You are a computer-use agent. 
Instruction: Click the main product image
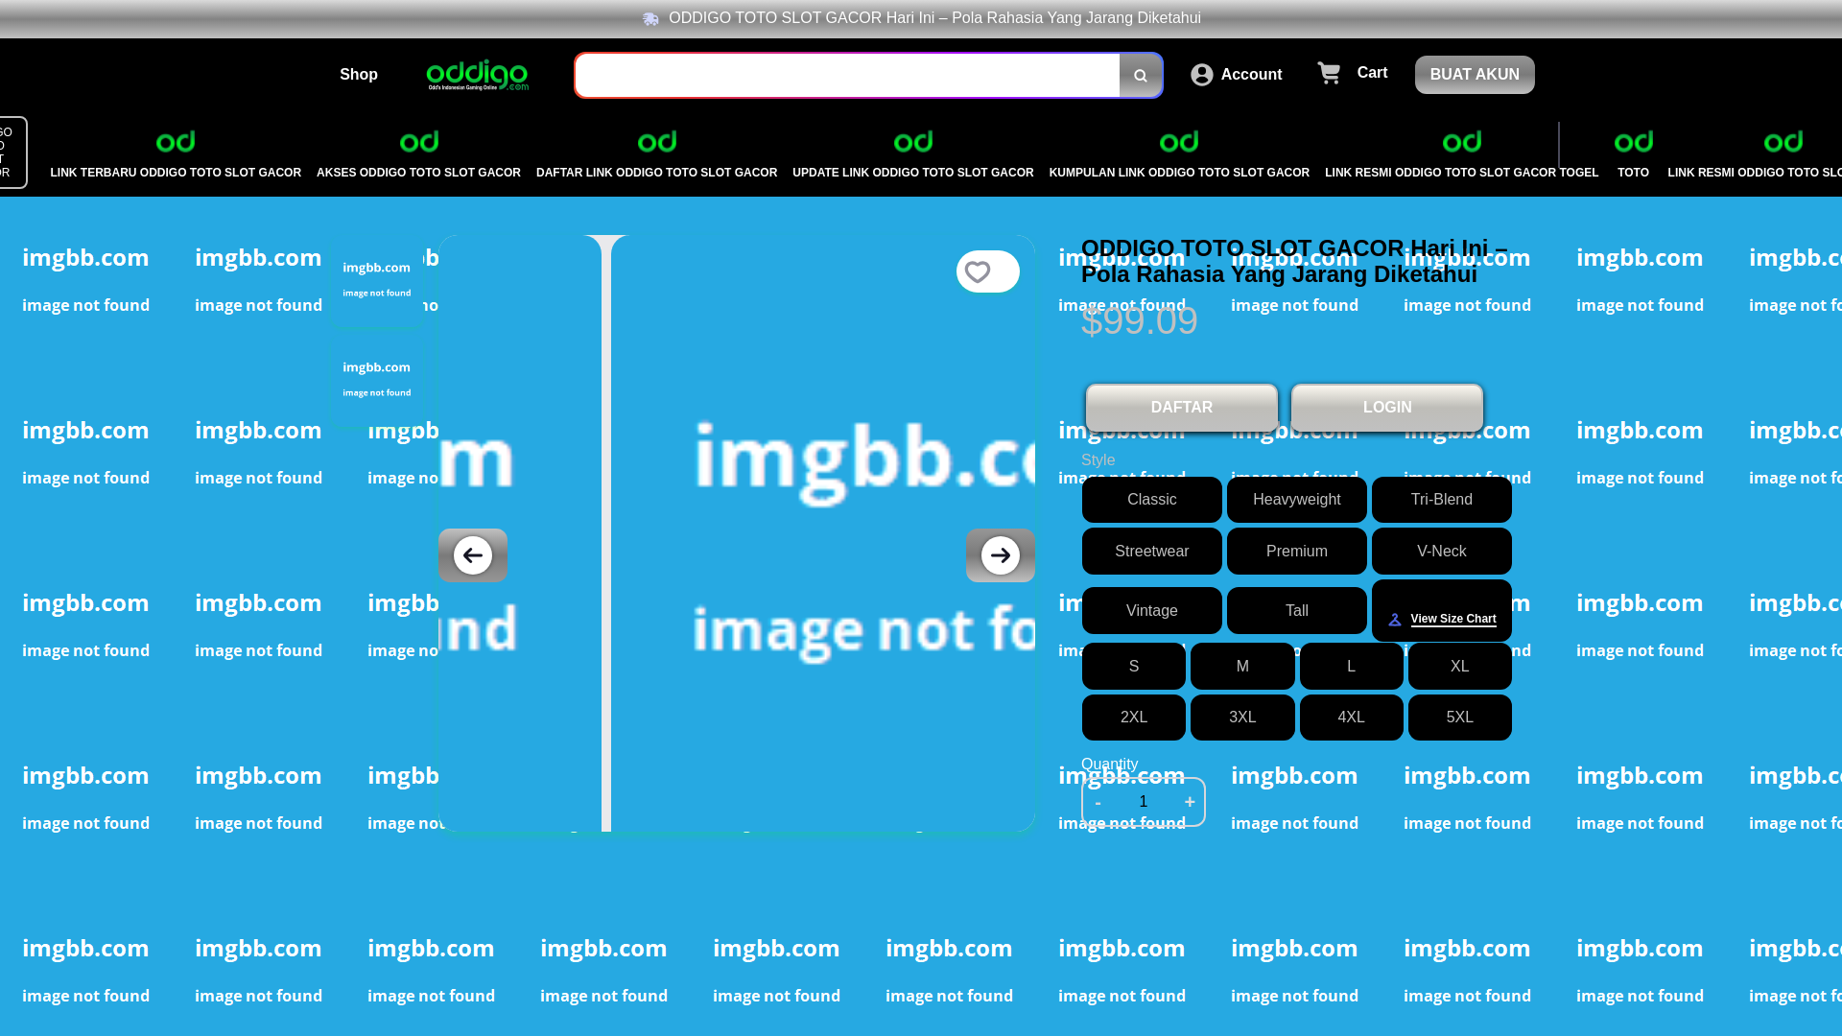tap(737, 533)
